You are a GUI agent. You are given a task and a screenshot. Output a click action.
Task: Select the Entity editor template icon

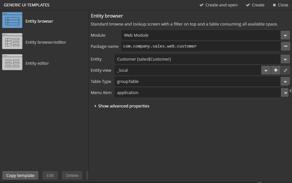(12, 62)
